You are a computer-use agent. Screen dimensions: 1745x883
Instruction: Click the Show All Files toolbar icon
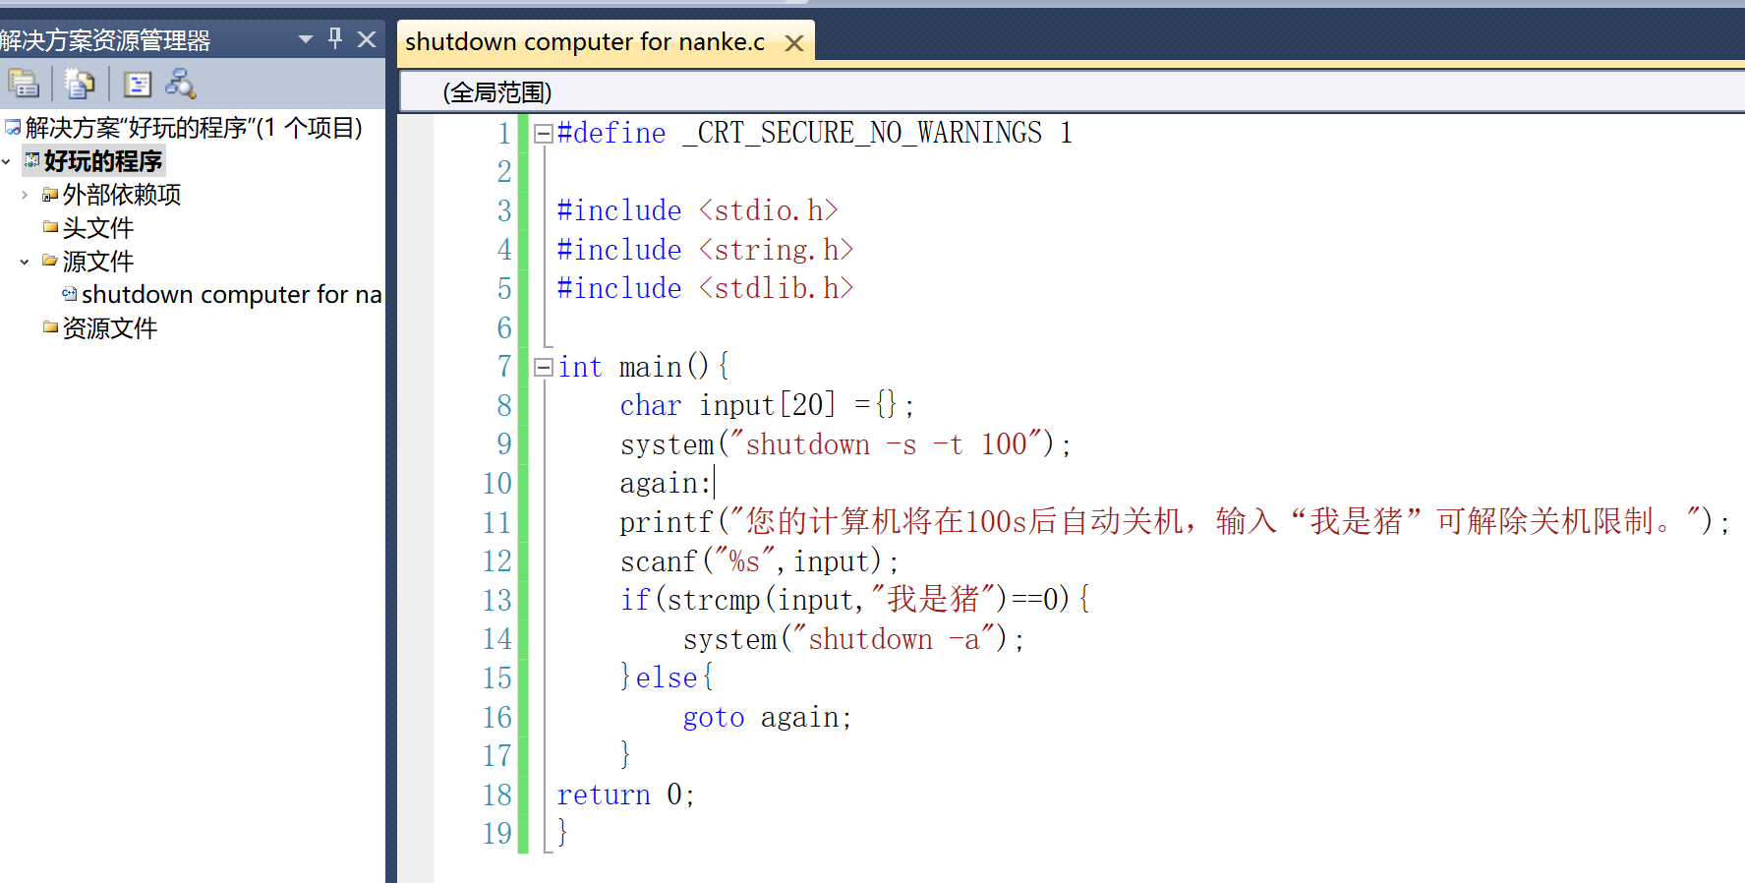click(x=80, y=84)
